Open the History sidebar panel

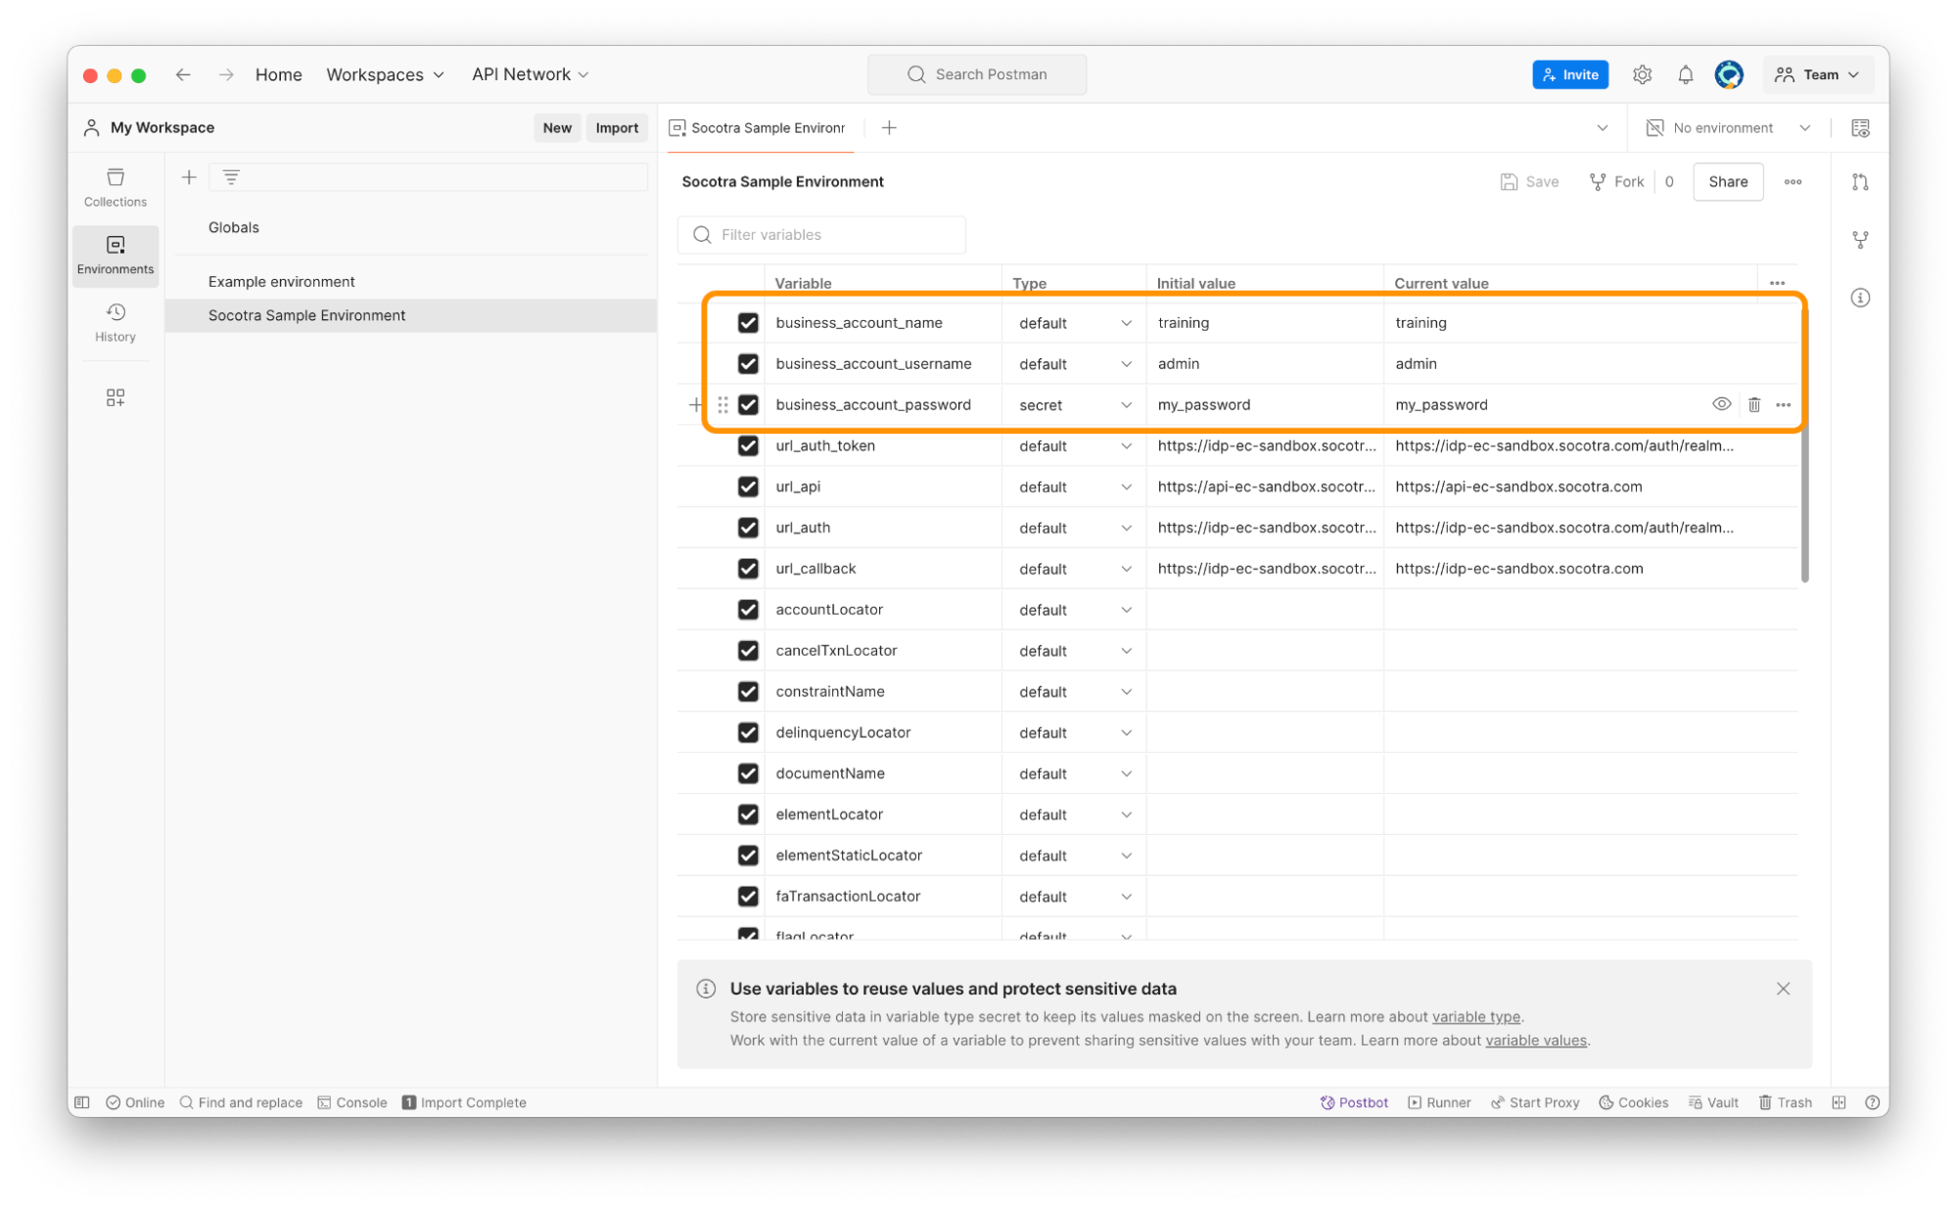pyautogui.click(x=116, y=322)
